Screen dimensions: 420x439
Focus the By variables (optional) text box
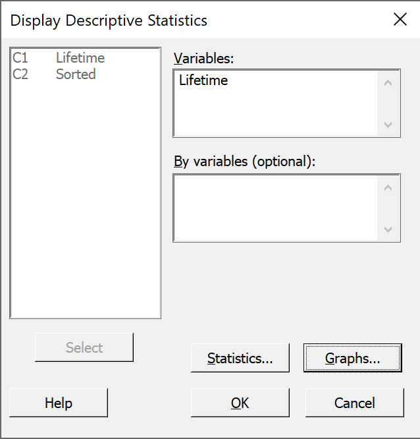[275, 208]
